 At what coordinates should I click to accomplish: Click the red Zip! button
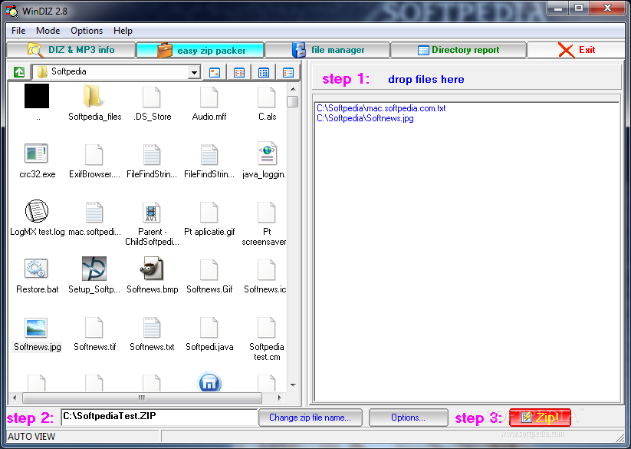[540, 418]
